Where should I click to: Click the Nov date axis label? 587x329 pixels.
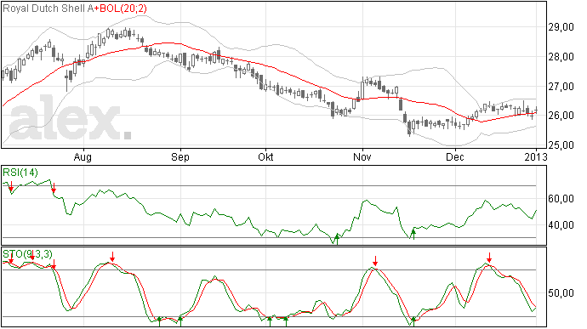coord(362,156)
